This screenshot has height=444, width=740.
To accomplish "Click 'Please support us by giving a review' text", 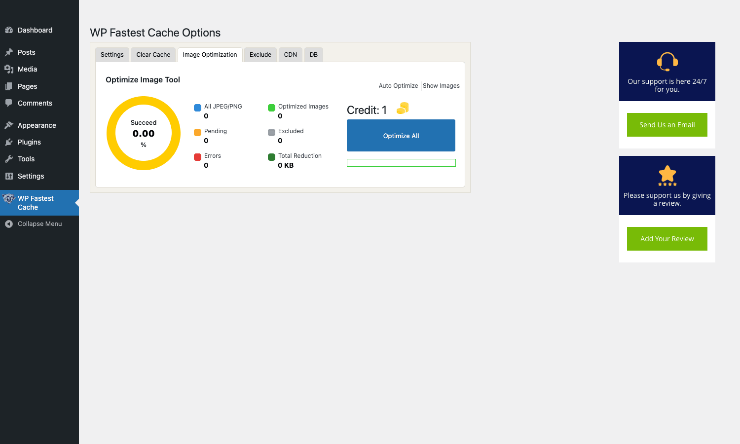I will (x=667, y=199).
